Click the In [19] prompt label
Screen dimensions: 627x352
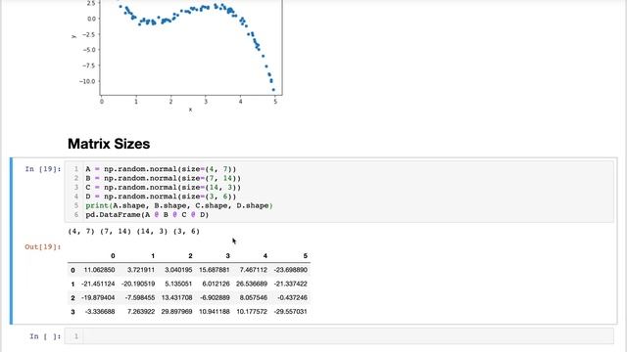(43, 169)
